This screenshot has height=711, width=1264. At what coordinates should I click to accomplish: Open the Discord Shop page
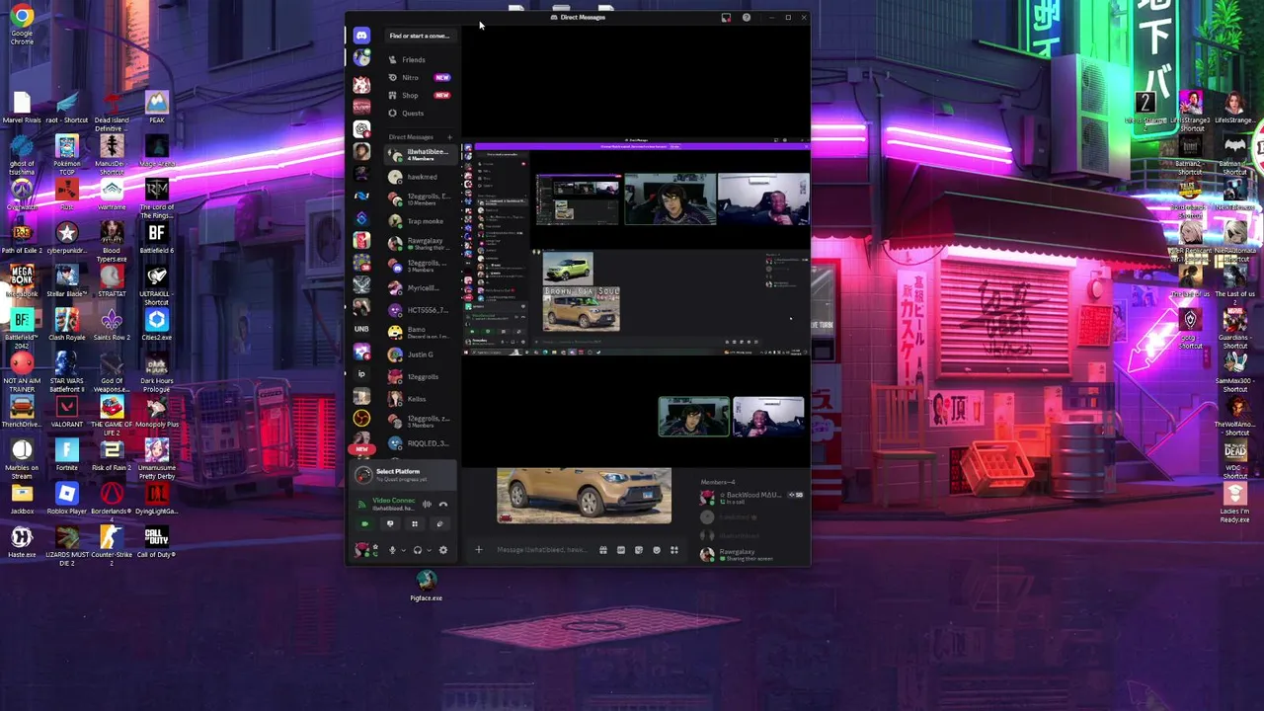click(422, 96)
